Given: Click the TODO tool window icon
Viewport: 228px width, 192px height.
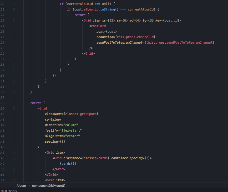Looking at the screenshot, I should click(2, 191).
